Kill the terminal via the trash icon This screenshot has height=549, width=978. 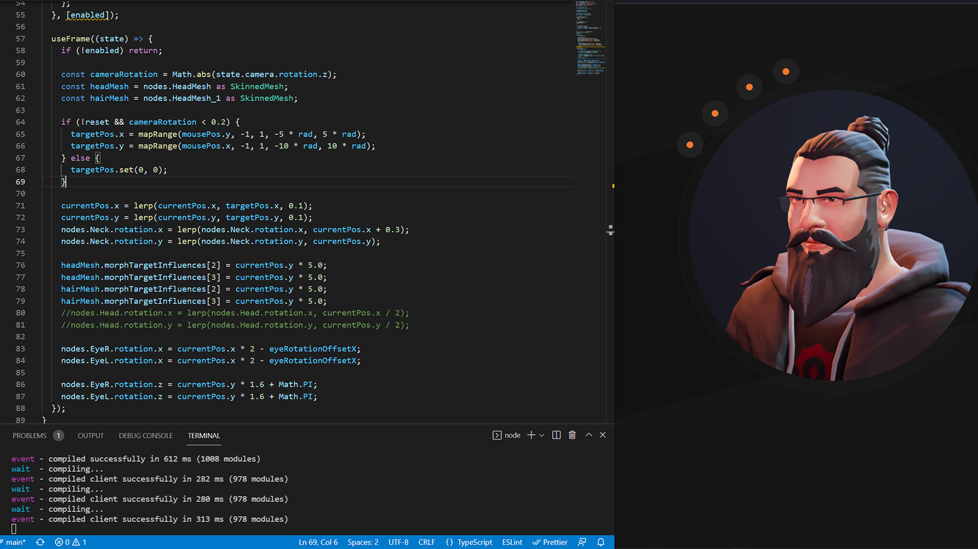tap(572, 435)
